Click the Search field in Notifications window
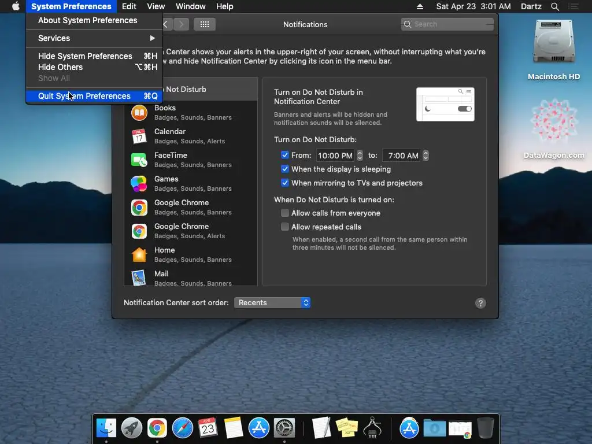The image size is (592, 444). click(x=447, y=24)
